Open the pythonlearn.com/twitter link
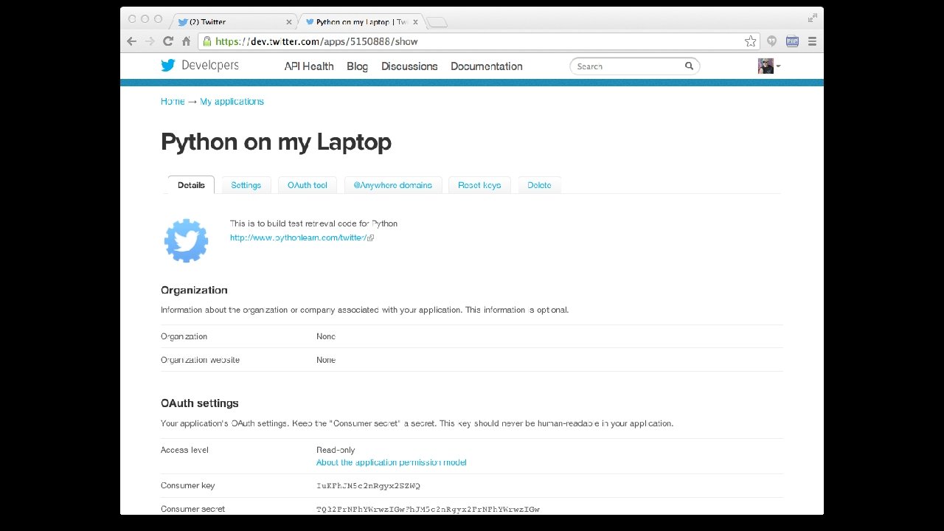This screenshot has height=531, width=944. point(298,237)
